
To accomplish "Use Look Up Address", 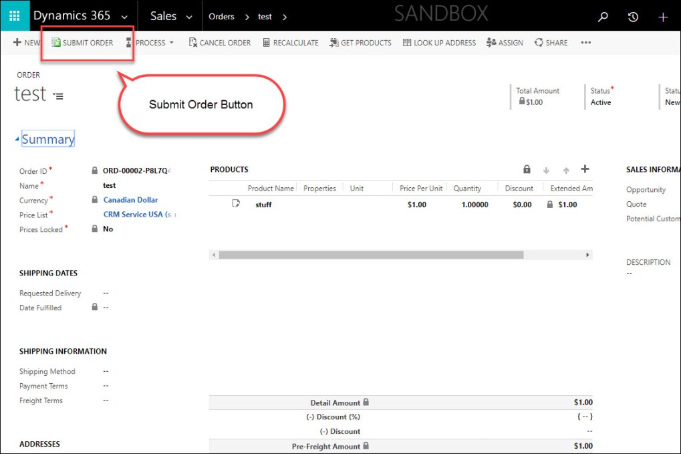I will pyautogui.click(x=438, y=42).
